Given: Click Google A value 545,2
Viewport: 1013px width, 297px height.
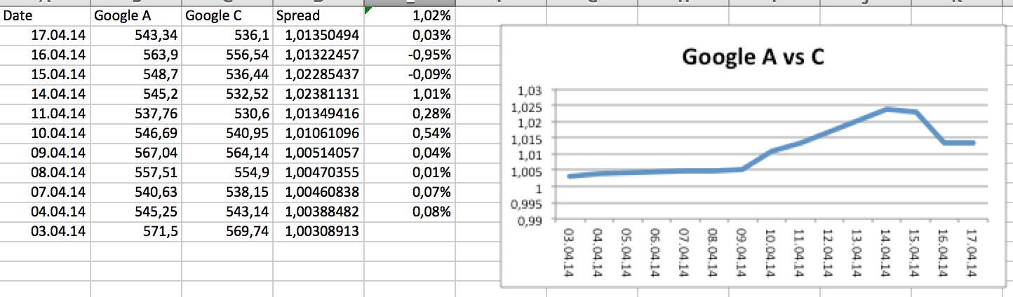Looking at the screenshot, I should click(136, 93).
